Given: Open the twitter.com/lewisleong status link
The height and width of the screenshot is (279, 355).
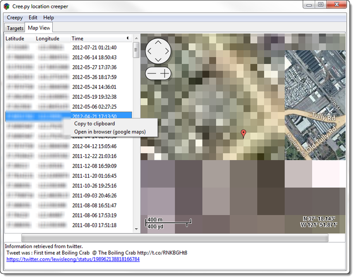Looking at the screenshot, I should [73, 259].
